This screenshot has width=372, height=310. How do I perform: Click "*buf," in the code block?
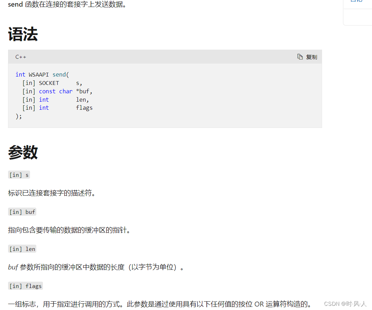(x=84, y=91)
